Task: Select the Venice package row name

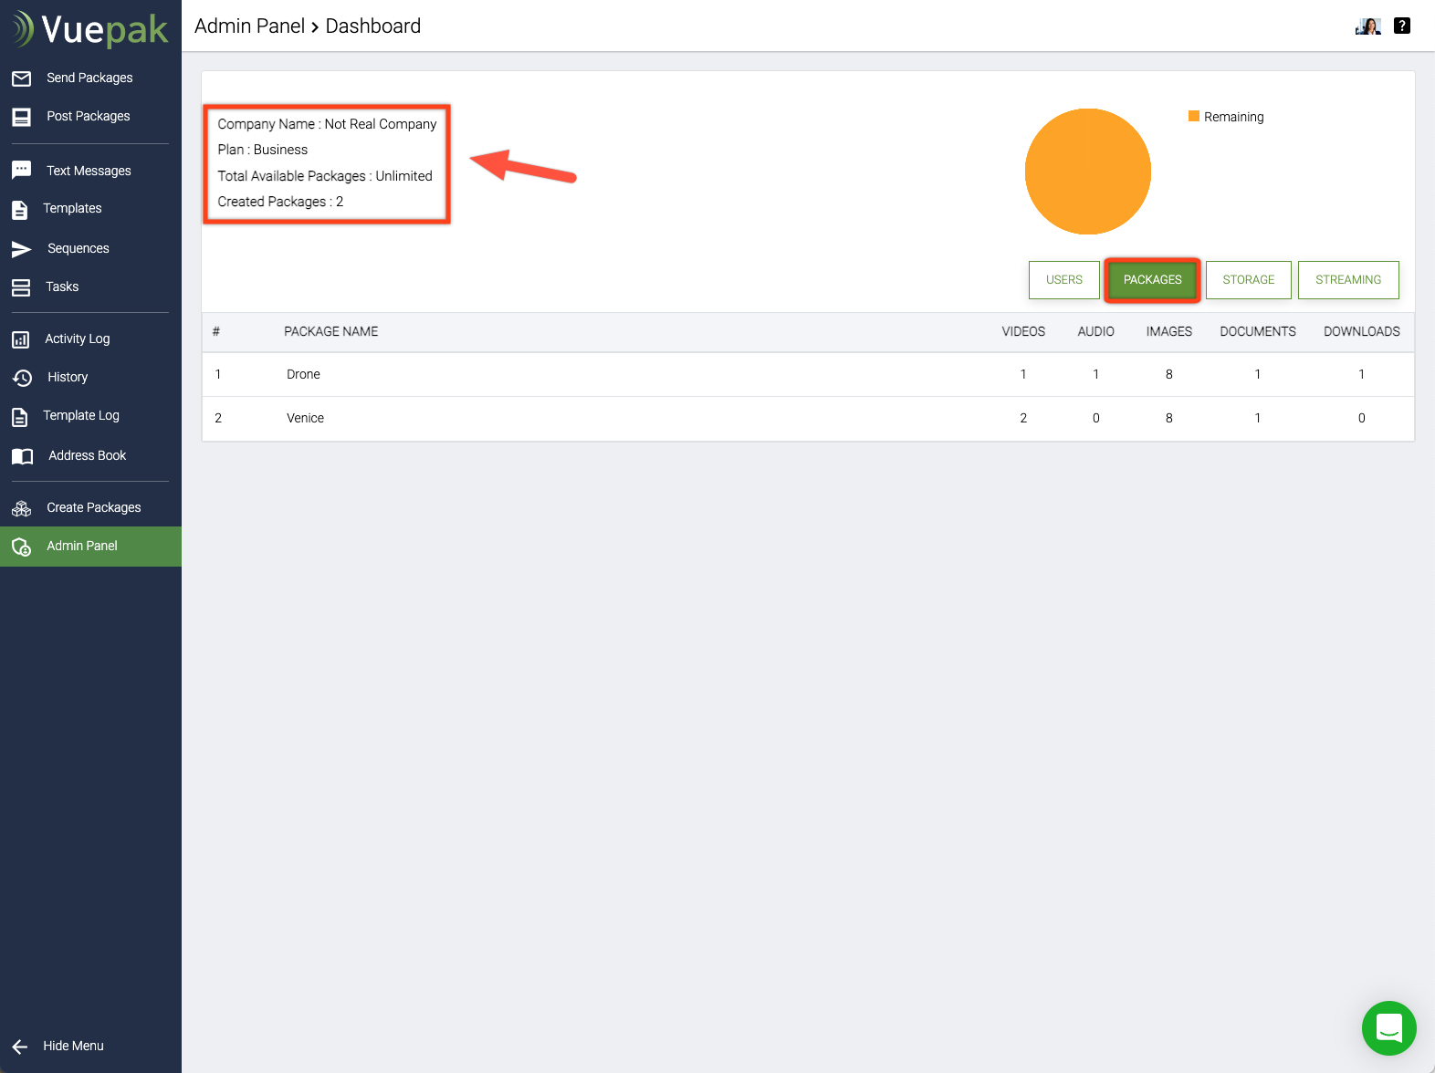Action: coord(305,418)
